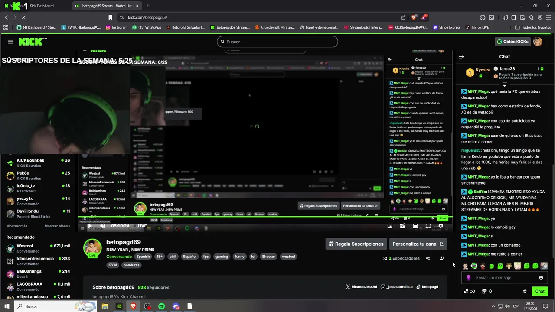Open LACOBRAAA channel in sidebar

(38, 286)
